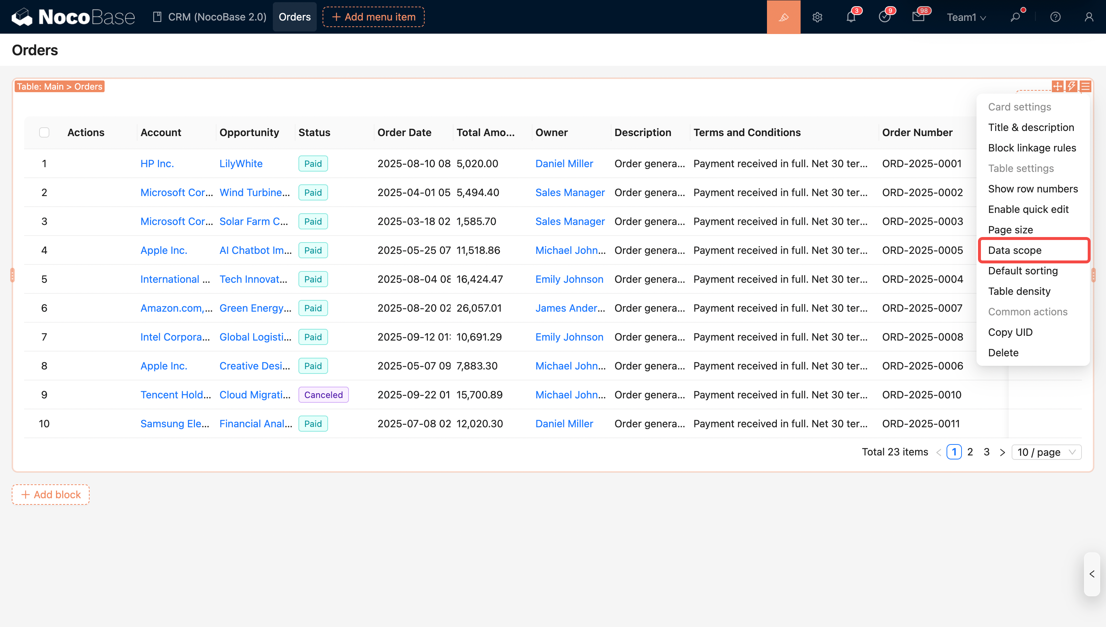Go to pagination page 2
This screenshot has width=1106, height=627.
(x=970, y=452)
